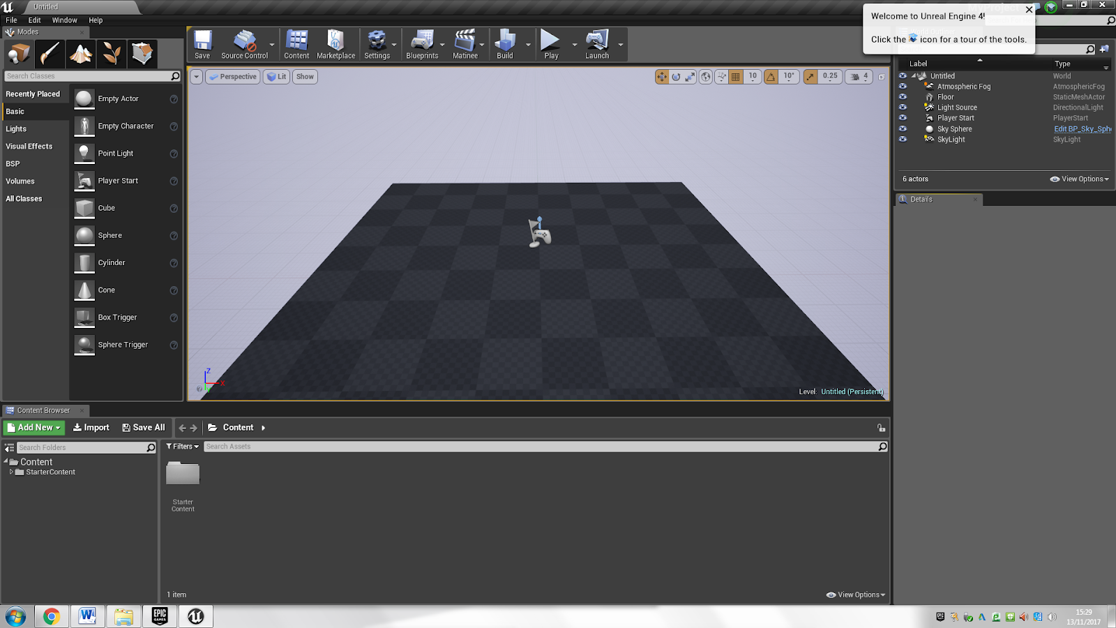Click the Import button
Screen dimensions: 1116x628
tap(91, 428)
